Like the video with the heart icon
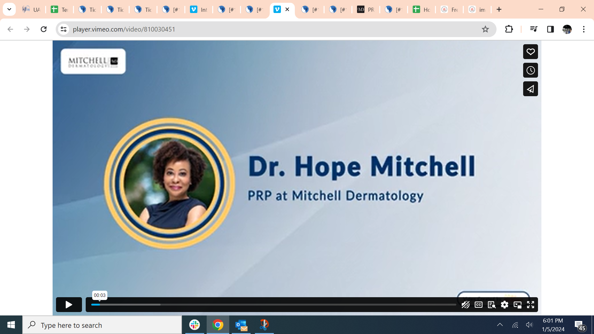This screenshot has width=594, height=334. click(x=530, y=52)
